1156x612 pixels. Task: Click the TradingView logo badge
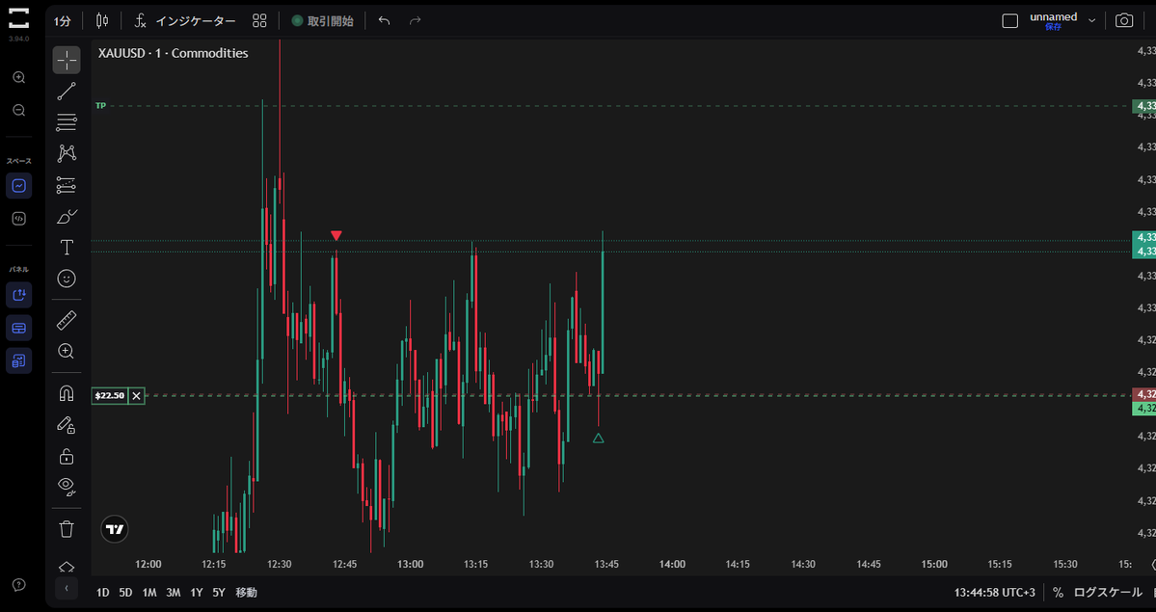click(x=115, y=529)
